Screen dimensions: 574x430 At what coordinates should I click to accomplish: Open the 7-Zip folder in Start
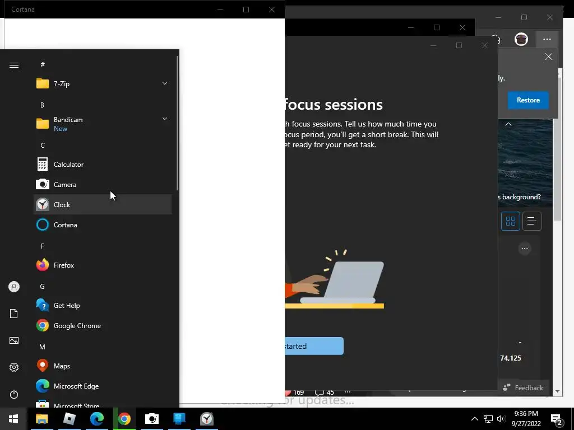[103, 84]
